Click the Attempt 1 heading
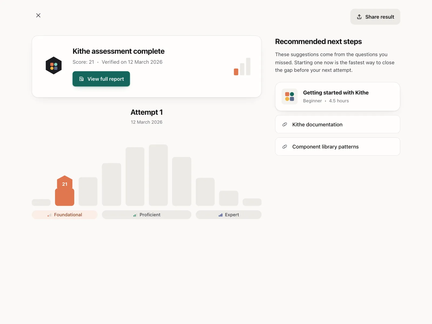Image resolution: width=432 pixels, height=324 pixels. [147, 112]
